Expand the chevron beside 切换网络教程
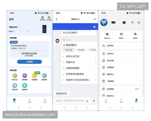The height and width of the screenshot is (121, 151). click(x=96, y=68)
